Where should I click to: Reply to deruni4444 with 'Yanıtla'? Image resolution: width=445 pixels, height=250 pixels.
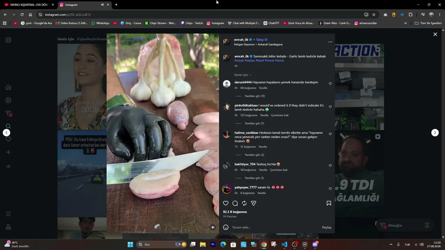tap(263, 88)
